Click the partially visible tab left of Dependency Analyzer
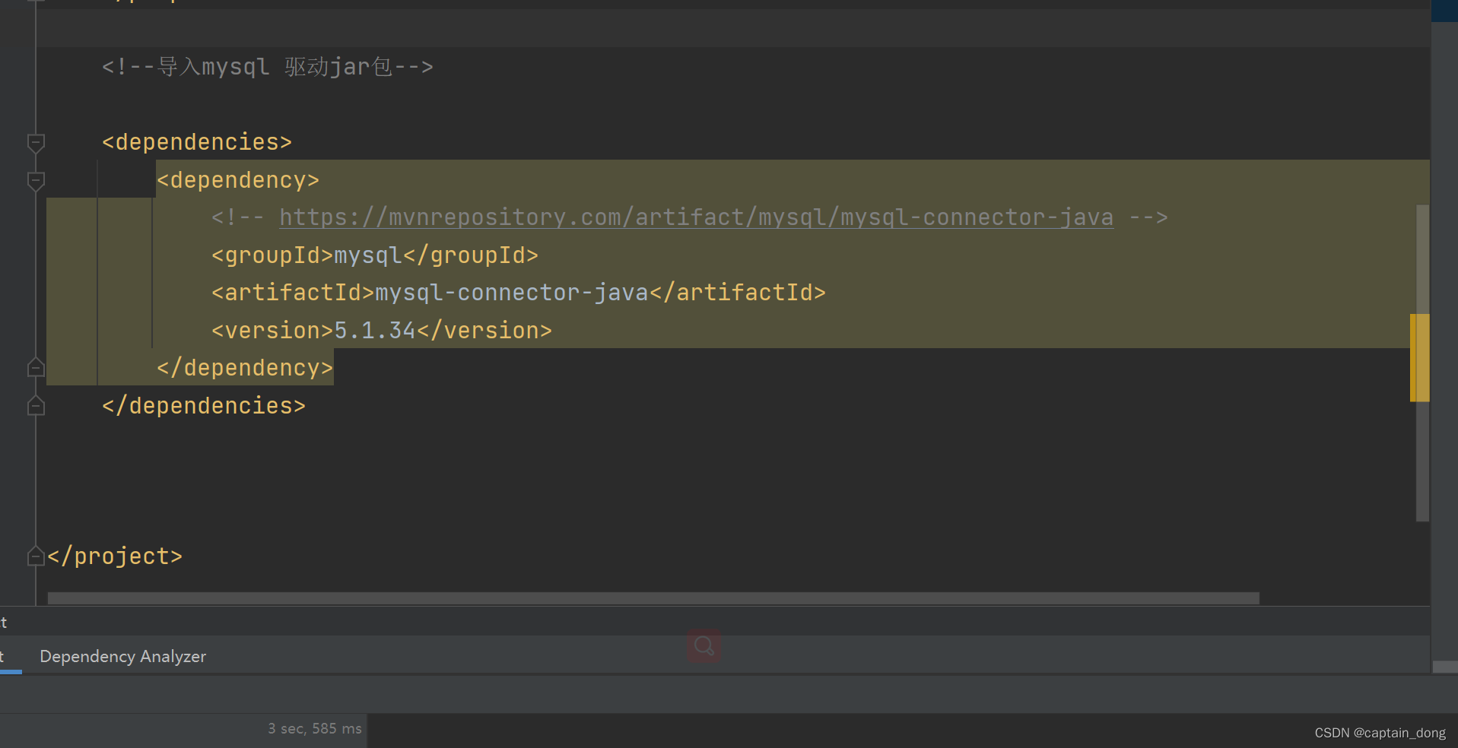 tap(5, 656)
